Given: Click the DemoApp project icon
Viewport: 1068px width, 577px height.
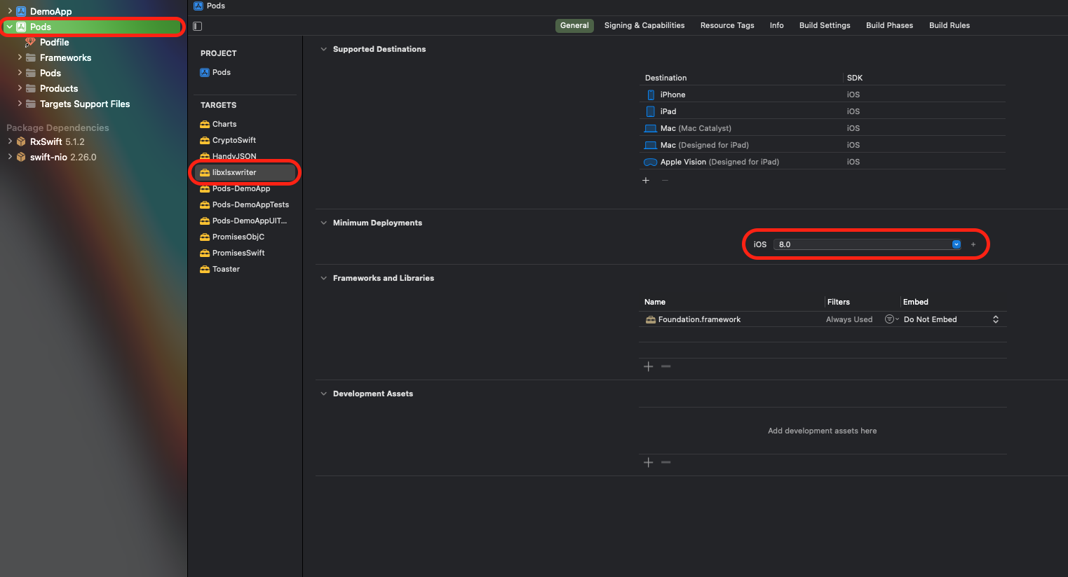Looking at the screenshot, I should click(x=21, y=11).
